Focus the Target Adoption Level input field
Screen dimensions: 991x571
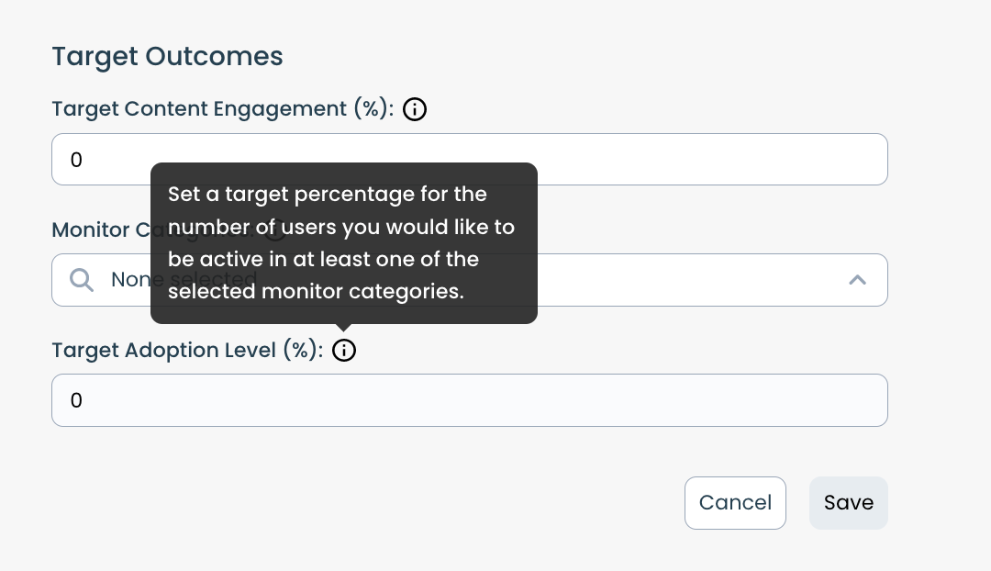[469, 400]
